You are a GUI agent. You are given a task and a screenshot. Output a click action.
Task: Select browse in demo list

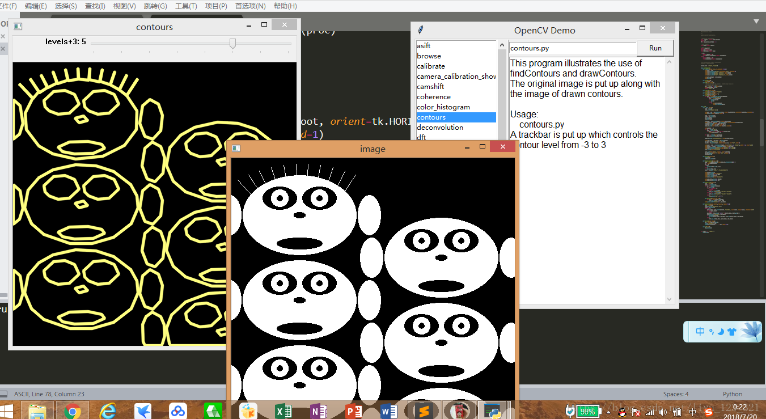point(456,56)
